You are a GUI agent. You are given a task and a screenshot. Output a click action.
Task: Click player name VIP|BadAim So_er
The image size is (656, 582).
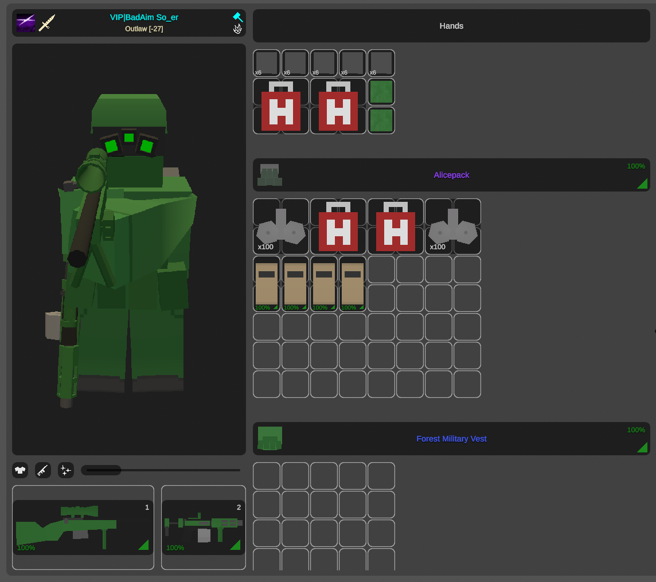pyautogui.click(x=144, y=17)
